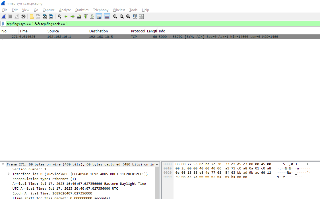The width and height of the screenshot is (320, 199).
Task: Click the blue shark fin to start capture
Action: coord(3,16)
